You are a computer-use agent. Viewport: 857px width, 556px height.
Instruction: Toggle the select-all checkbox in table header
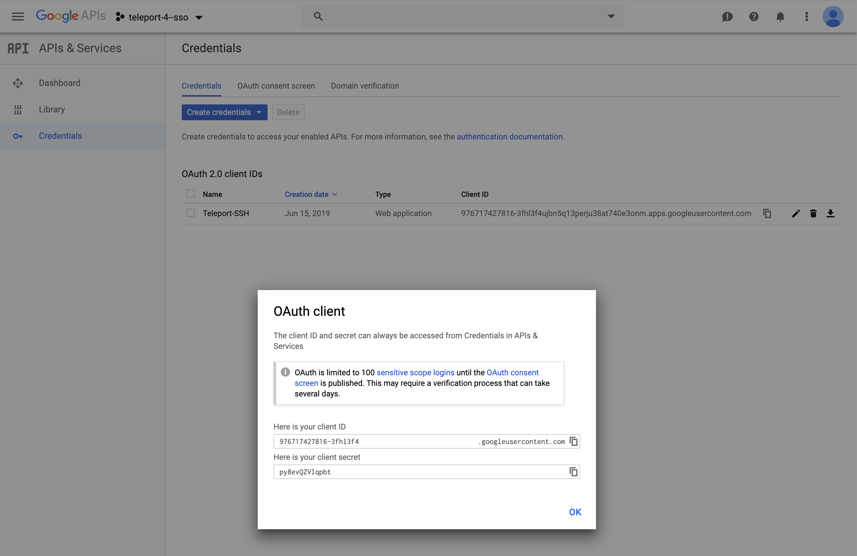(x=191, y=194)
